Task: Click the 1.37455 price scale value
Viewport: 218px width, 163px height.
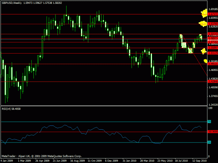Action: [x=213, y=96]
